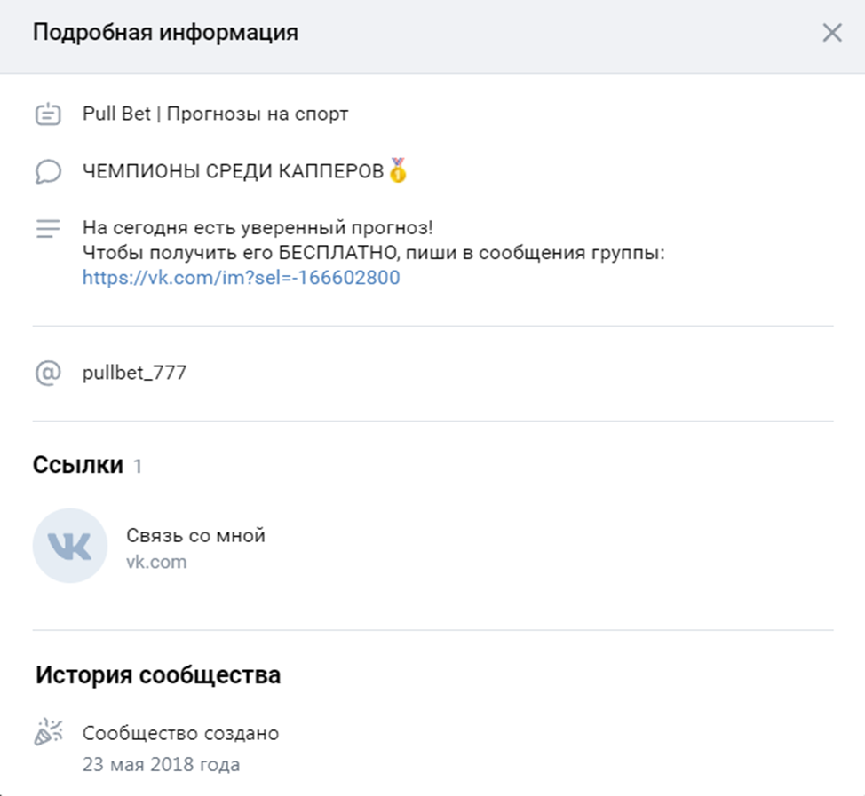Click the 'Подробная информация' dialog title
This screenshot has height=796, width=865.
point(165,33)
